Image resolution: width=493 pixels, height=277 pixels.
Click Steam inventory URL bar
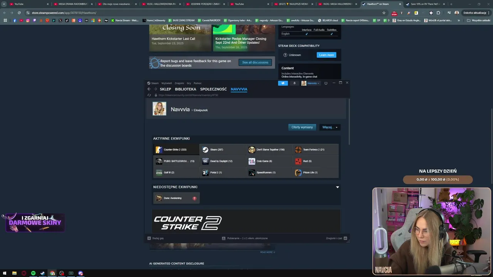pos(188,95)
